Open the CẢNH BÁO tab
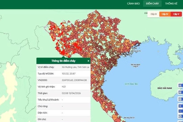 coord(133,3)
